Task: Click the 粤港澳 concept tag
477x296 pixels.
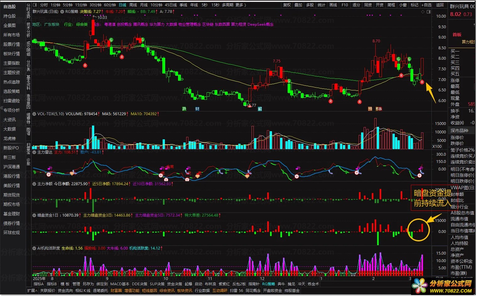Action: pyautogui.click(x=110, y=24)
